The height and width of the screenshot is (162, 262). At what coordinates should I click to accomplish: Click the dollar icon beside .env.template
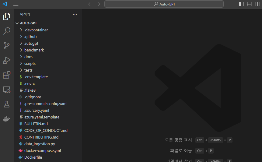click(21, 77)
